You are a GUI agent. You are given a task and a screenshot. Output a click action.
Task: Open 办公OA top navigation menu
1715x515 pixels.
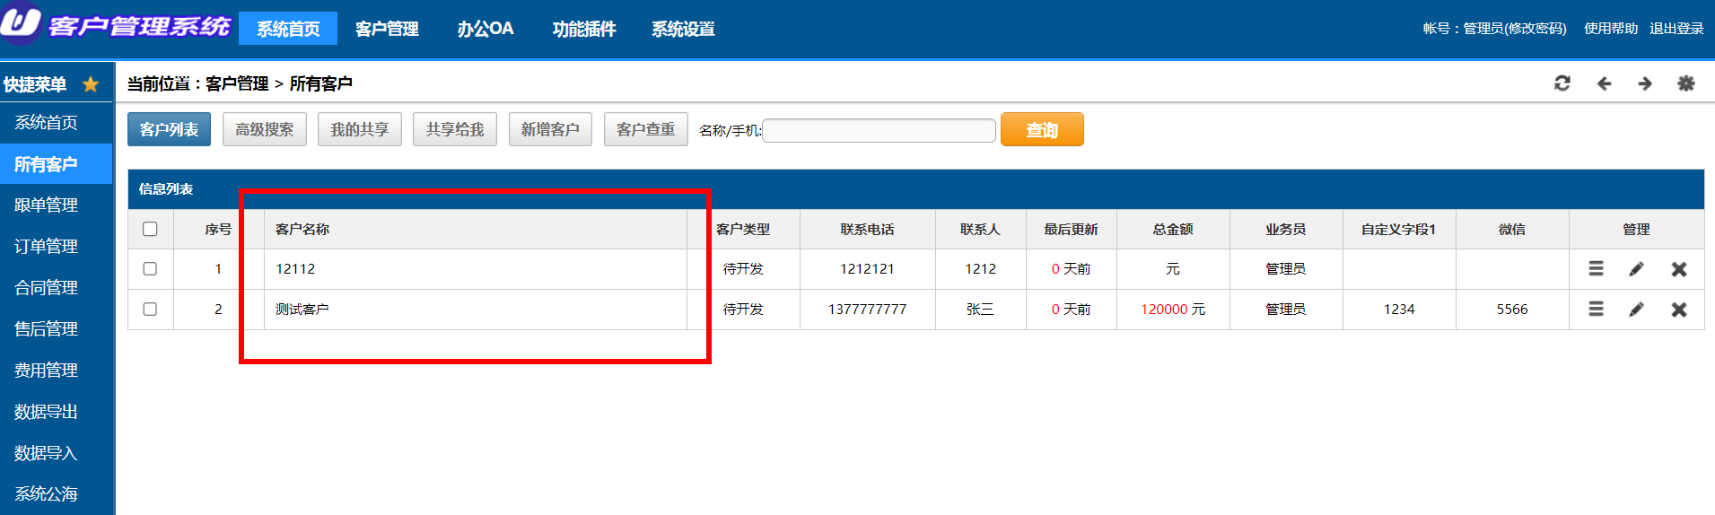(x=486, y=29)
